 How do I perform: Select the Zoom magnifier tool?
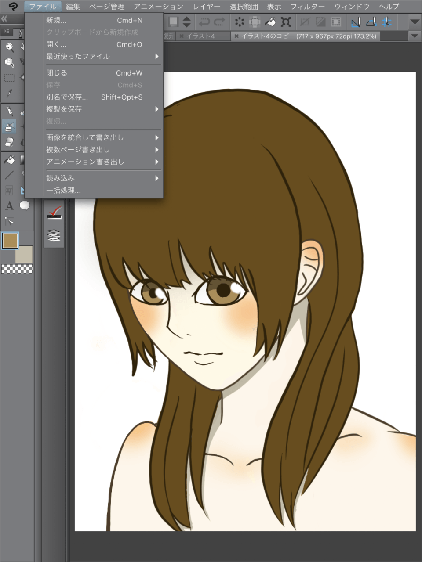[9, 47]
